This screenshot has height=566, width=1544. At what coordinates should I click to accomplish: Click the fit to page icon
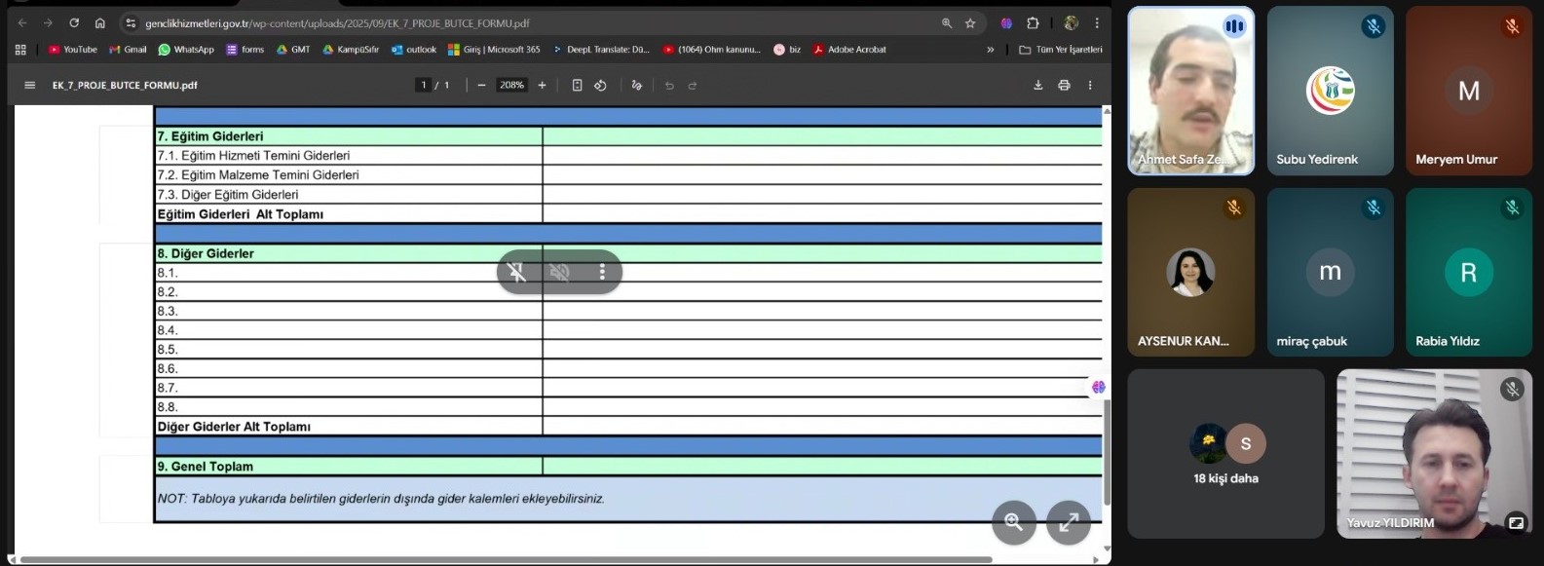[577, 86]
